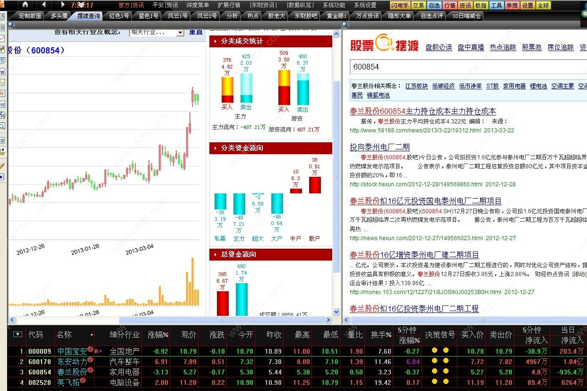
Task: Click the 600854 search input field
Action: (x=468, y=67)
